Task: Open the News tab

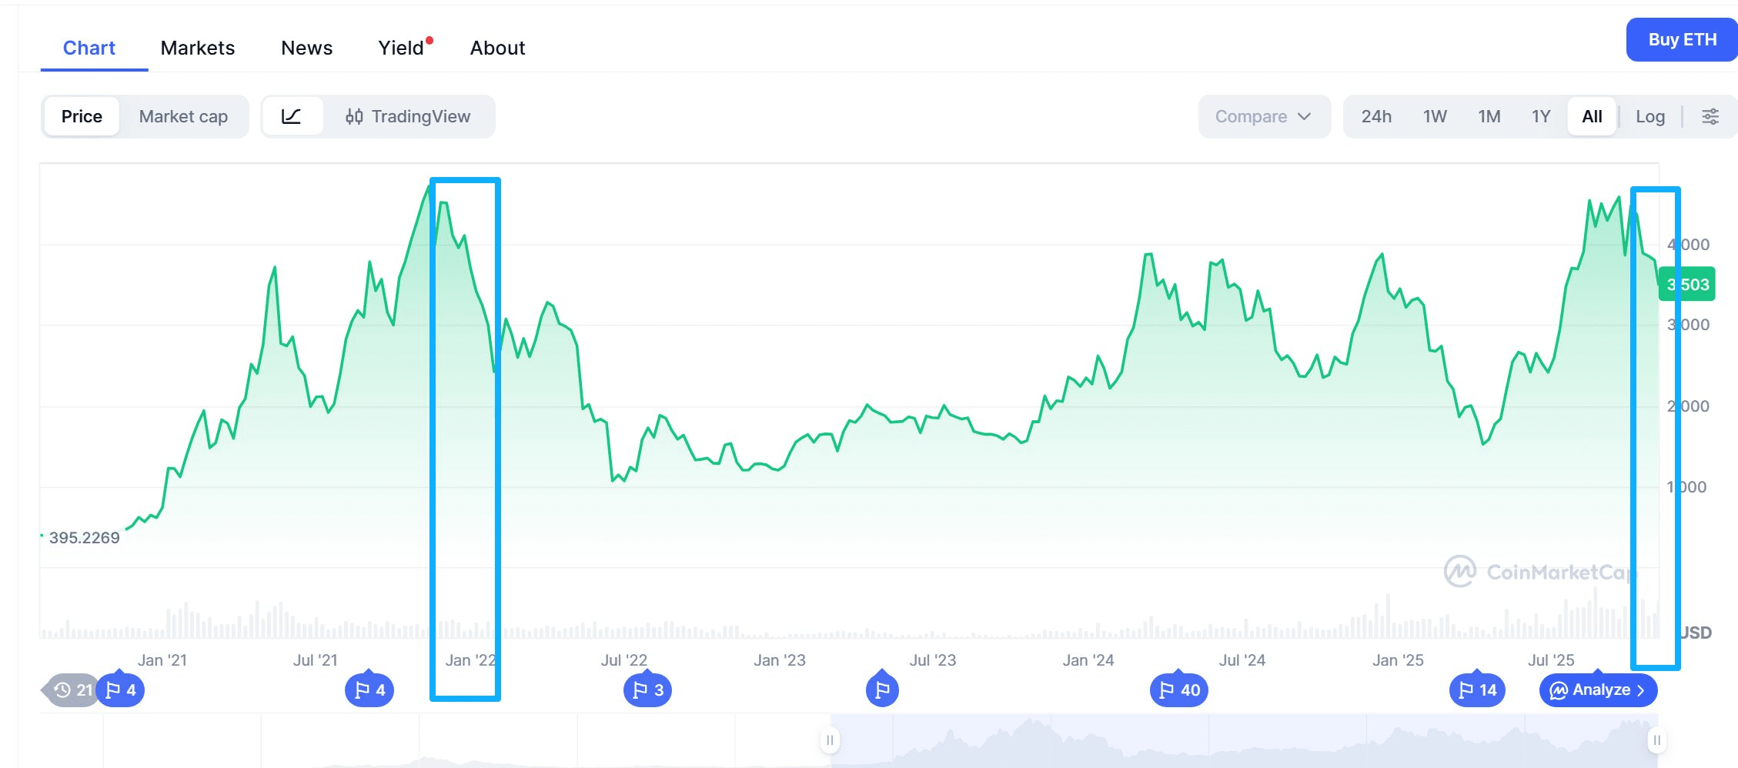Action: pyautogui.click(x=306, y=48)
